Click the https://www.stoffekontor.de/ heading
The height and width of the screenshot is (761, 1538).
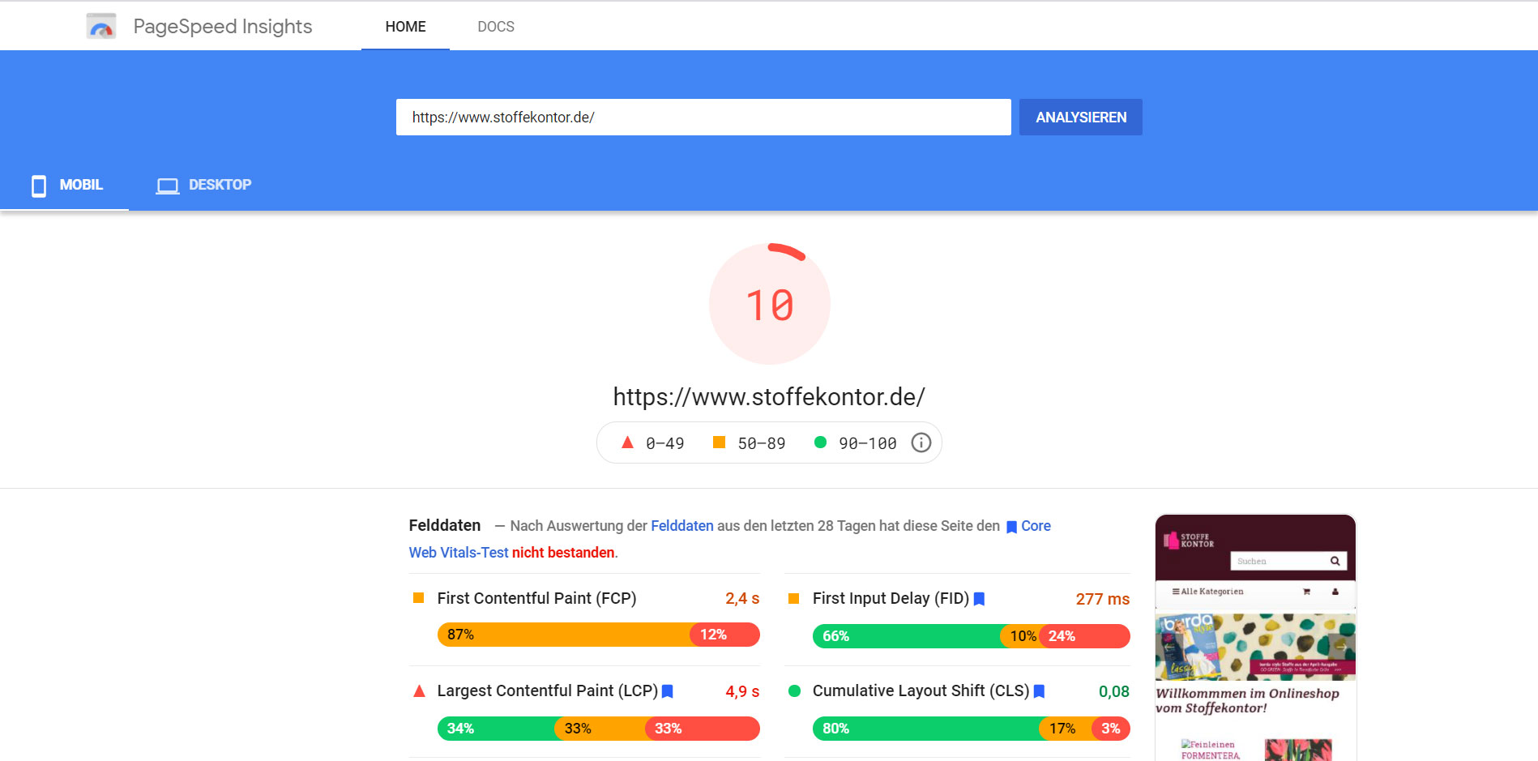(769, 396)
